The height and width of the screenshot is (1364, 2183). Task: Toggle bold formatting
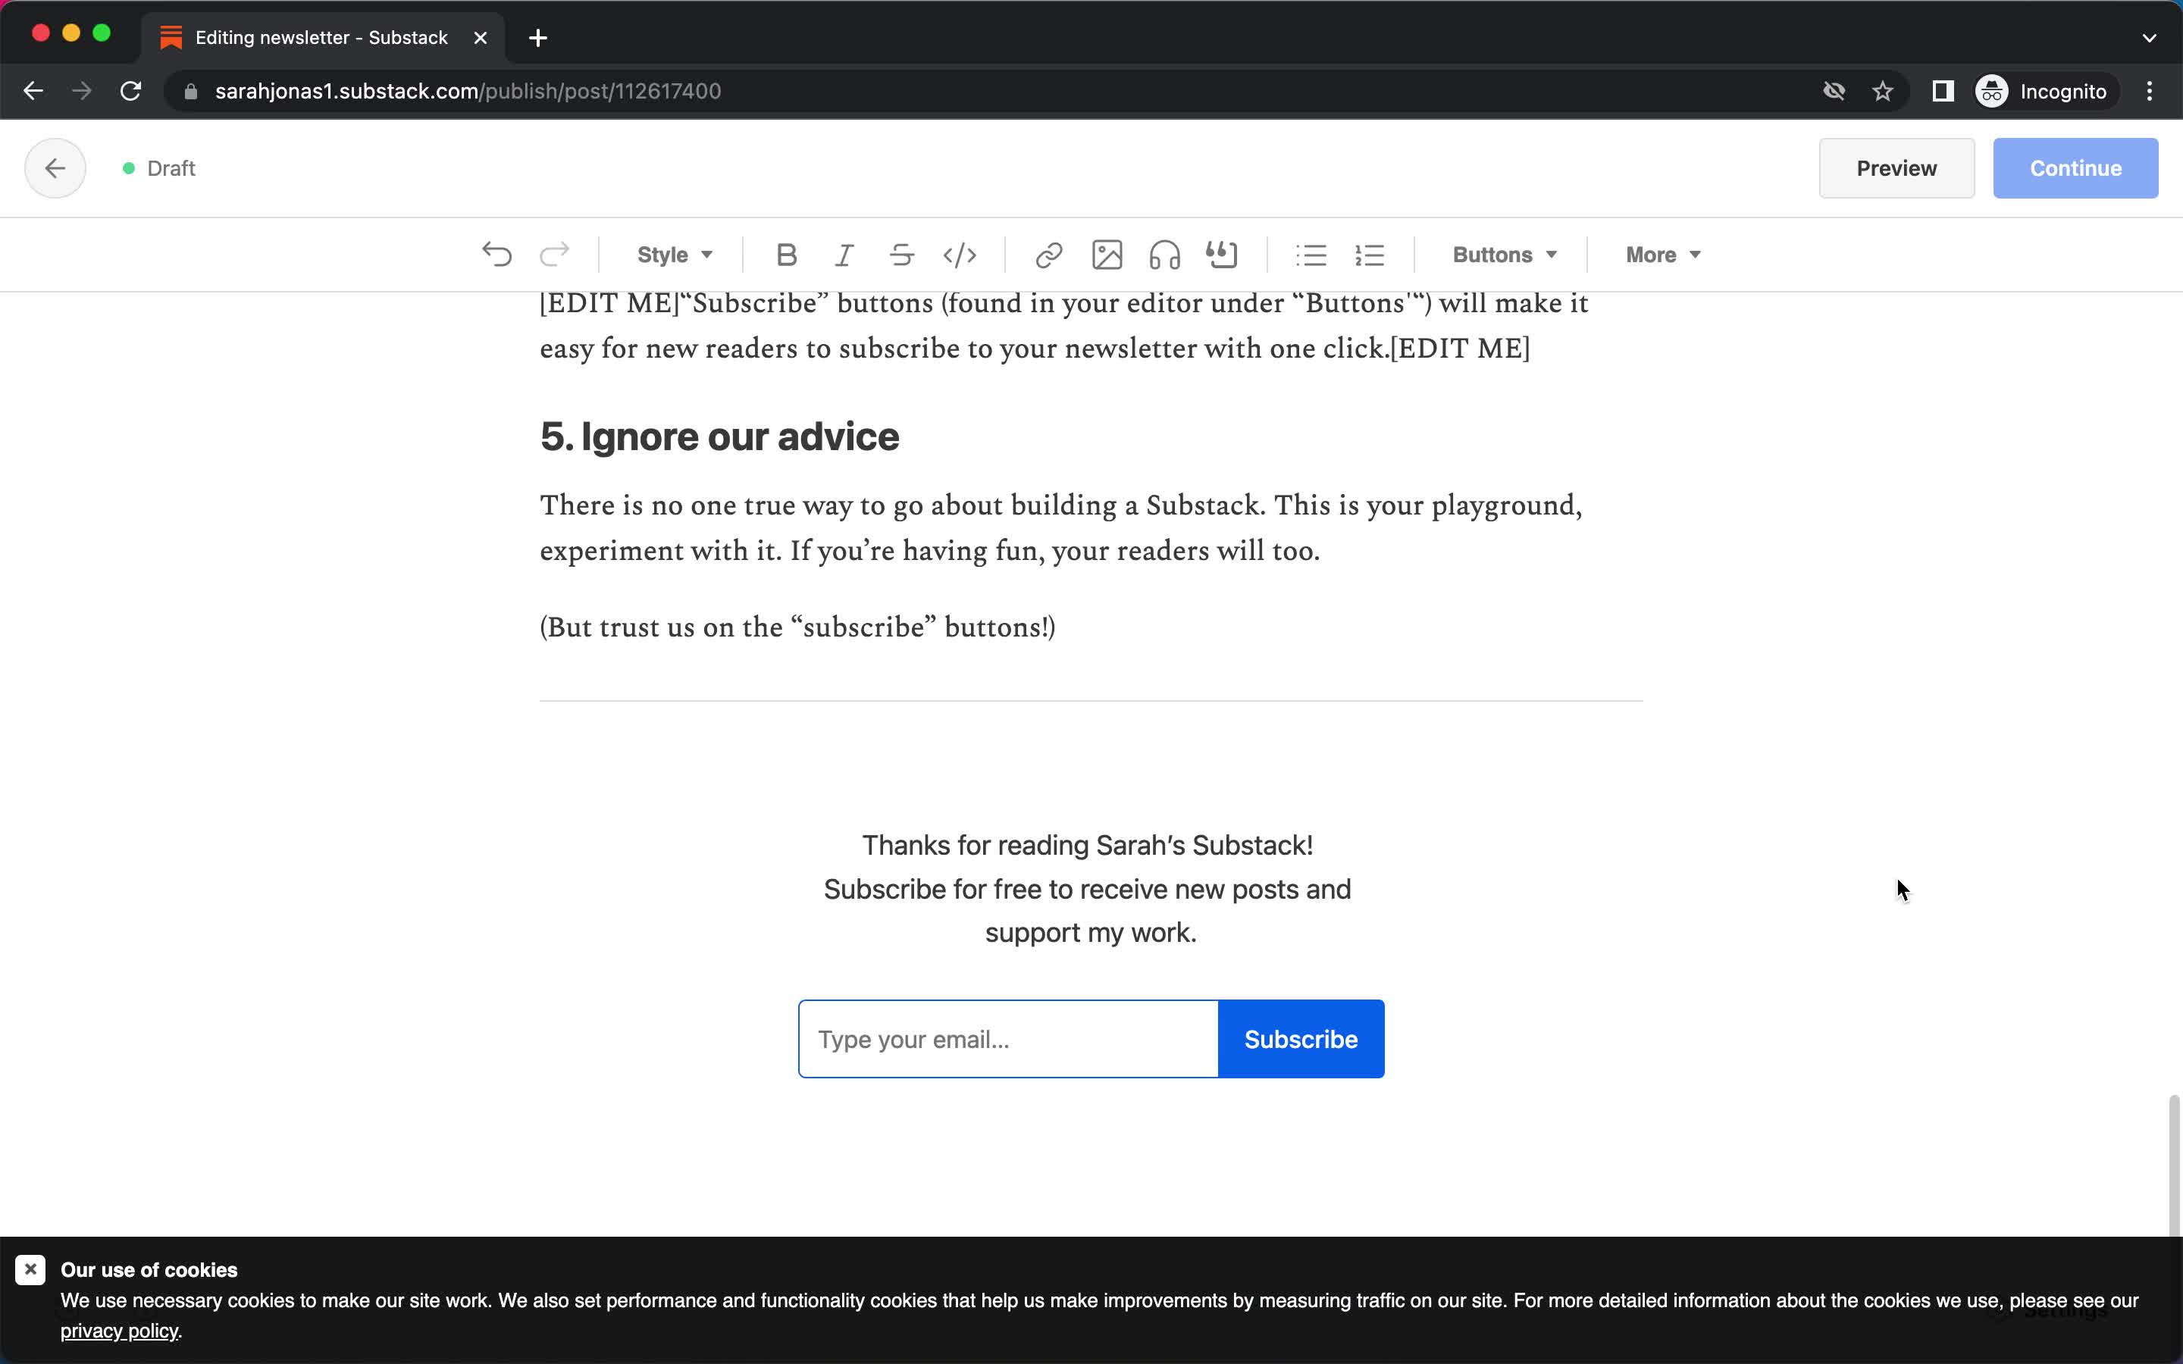(x=787, y=255)
